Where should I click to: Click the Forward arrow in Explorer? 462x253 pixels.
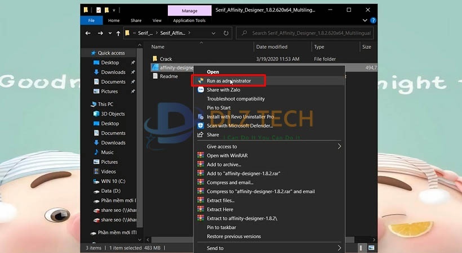[100, 33]
